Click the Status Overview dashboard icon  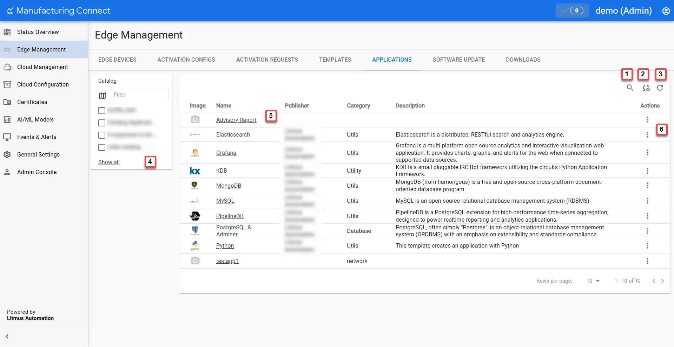7,32
